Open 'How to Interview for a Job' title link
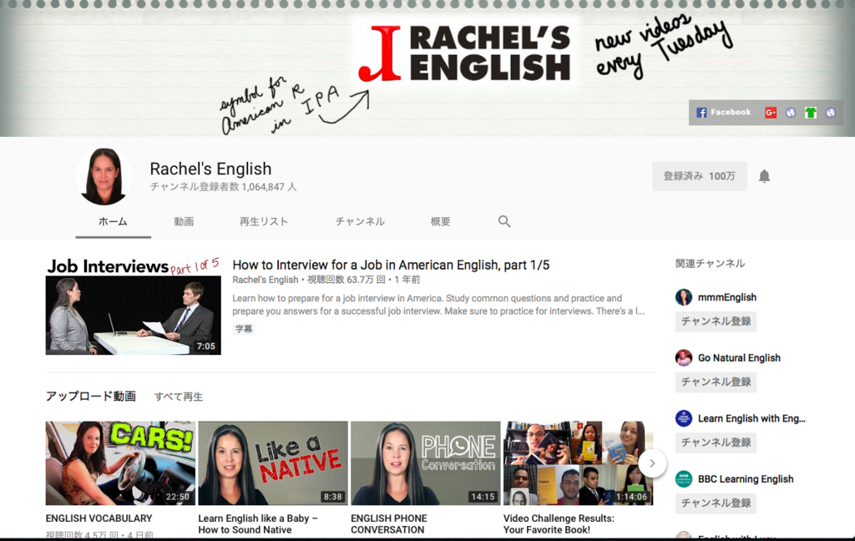855x541 pixels. click(391, 265)
